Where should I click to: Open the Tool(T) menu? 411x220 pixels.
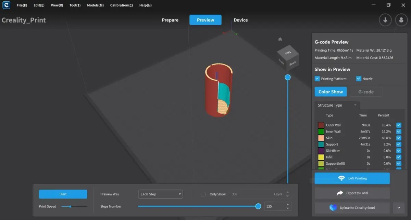tap(75, 5)
